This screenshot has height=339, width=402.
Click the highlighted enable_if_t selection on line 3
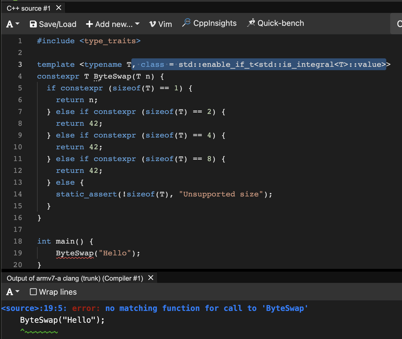[259, 65]
